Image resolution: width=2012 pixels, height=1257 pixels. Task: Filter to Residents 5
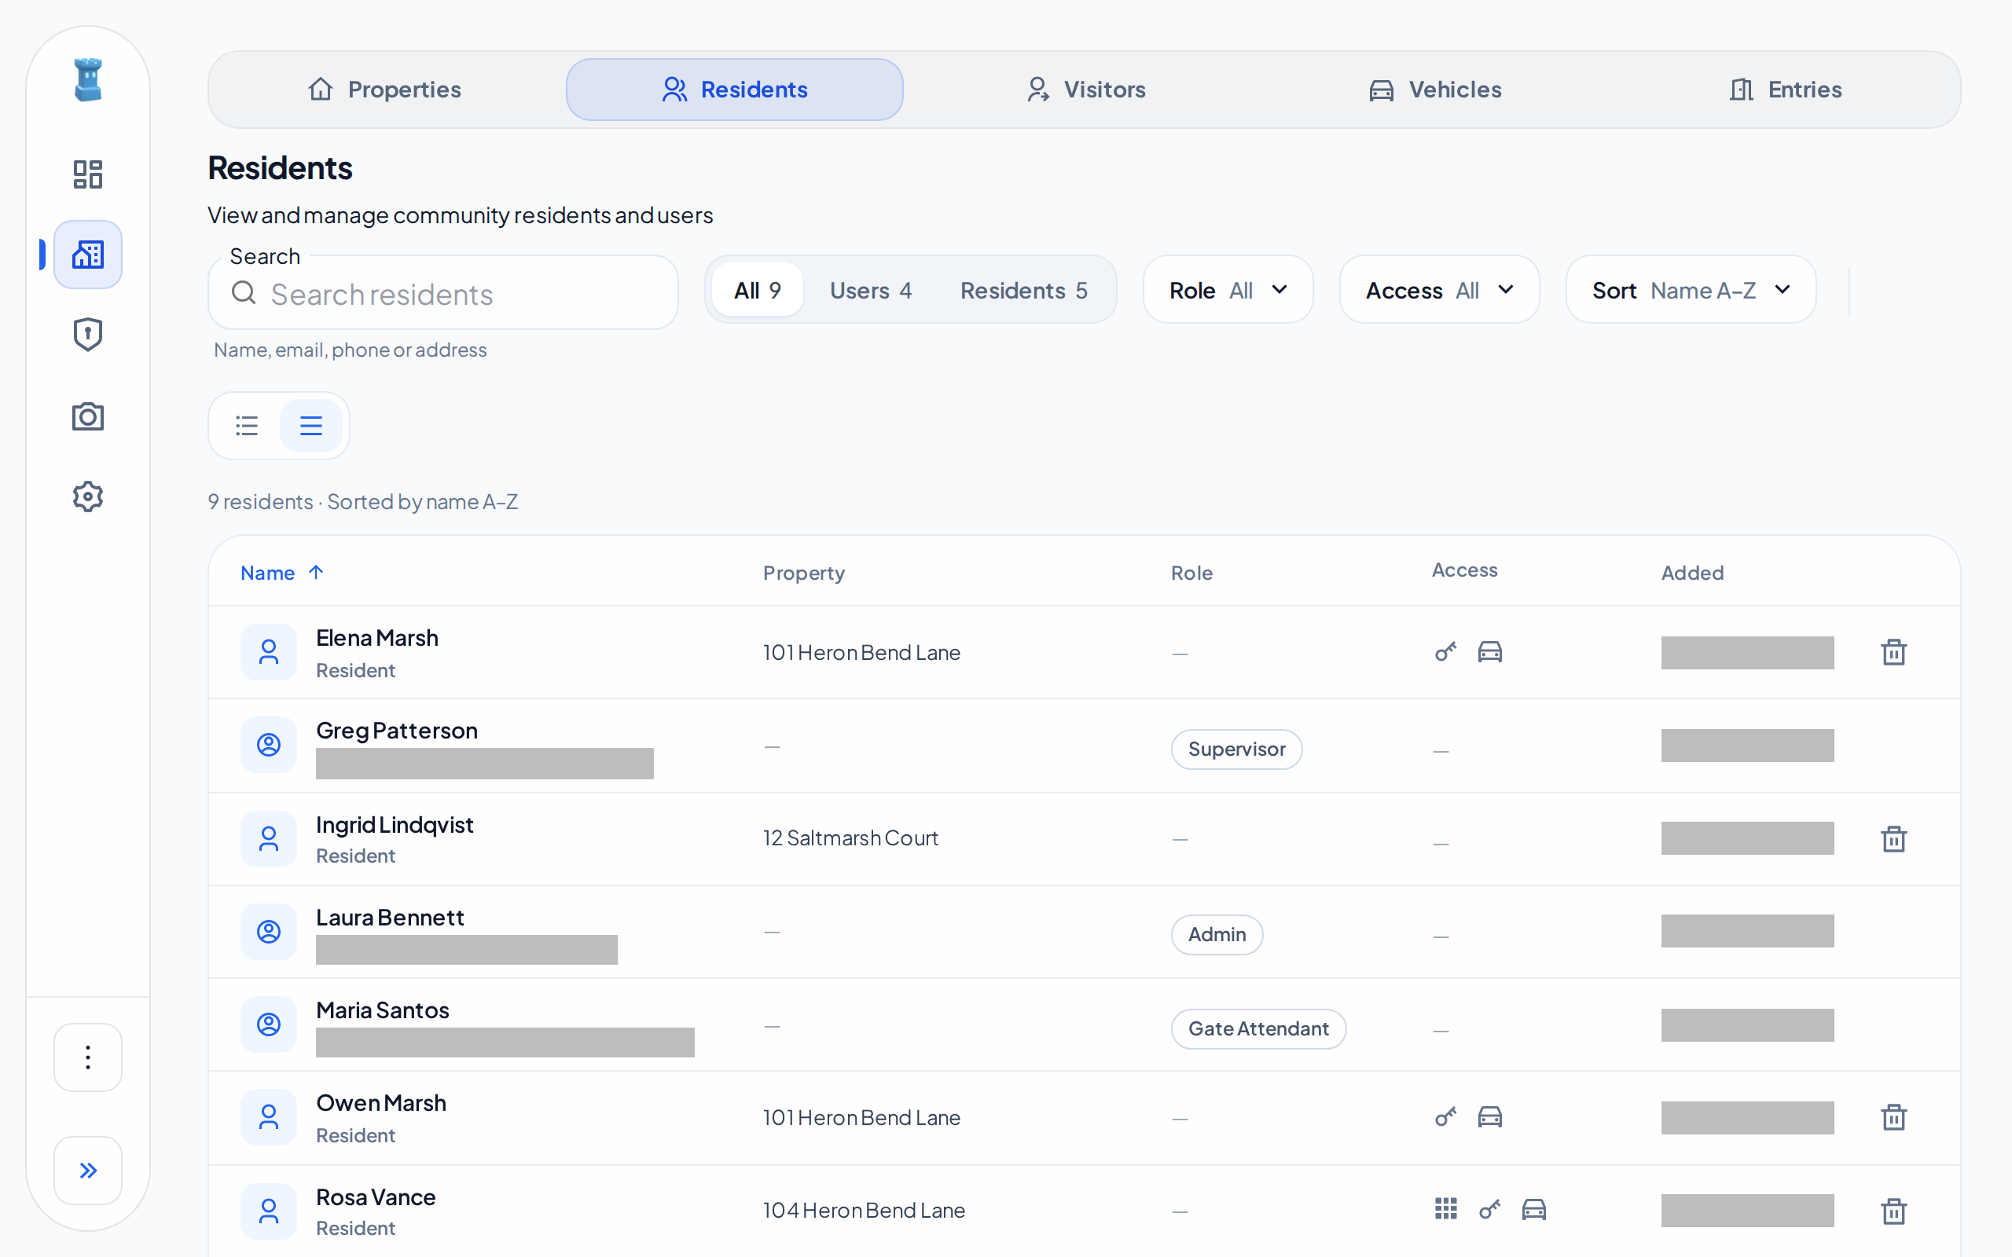pyautogui.click(x=1023, y=290)
